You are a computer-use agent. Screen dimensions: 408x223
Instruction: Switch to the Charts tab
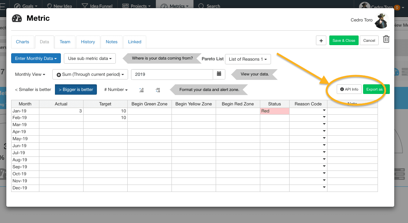click(x=23, y=42)
